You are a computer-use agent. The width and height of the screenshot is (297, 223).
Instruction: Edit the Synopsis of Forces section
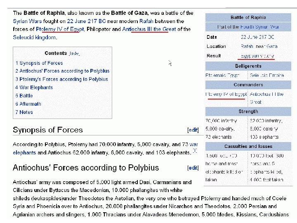193,130
